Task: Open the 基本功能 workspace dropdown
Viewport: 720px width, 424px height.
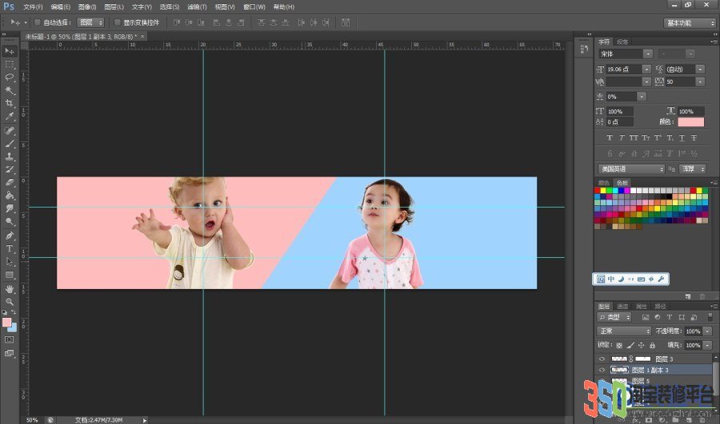Action: [690, 23]
